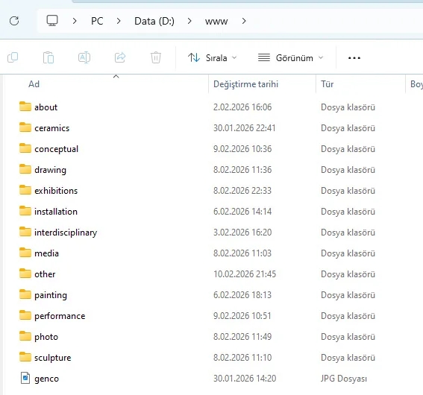Navigate to Data (D:) in breadcrumb
Image resolution: width=423 pixels, height=395 pixels.
click(x=154, y=21)
